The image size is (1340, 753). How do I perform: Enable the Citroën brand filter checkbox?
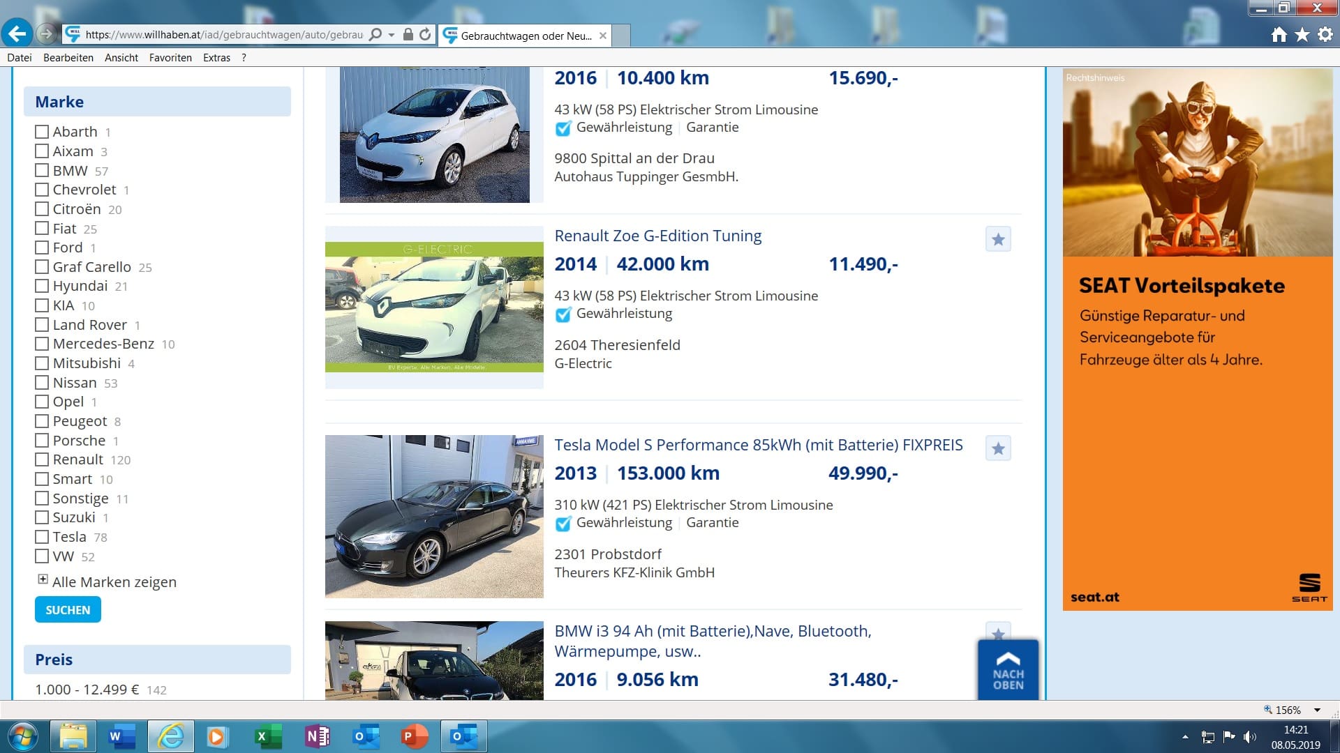pos(42,209)
